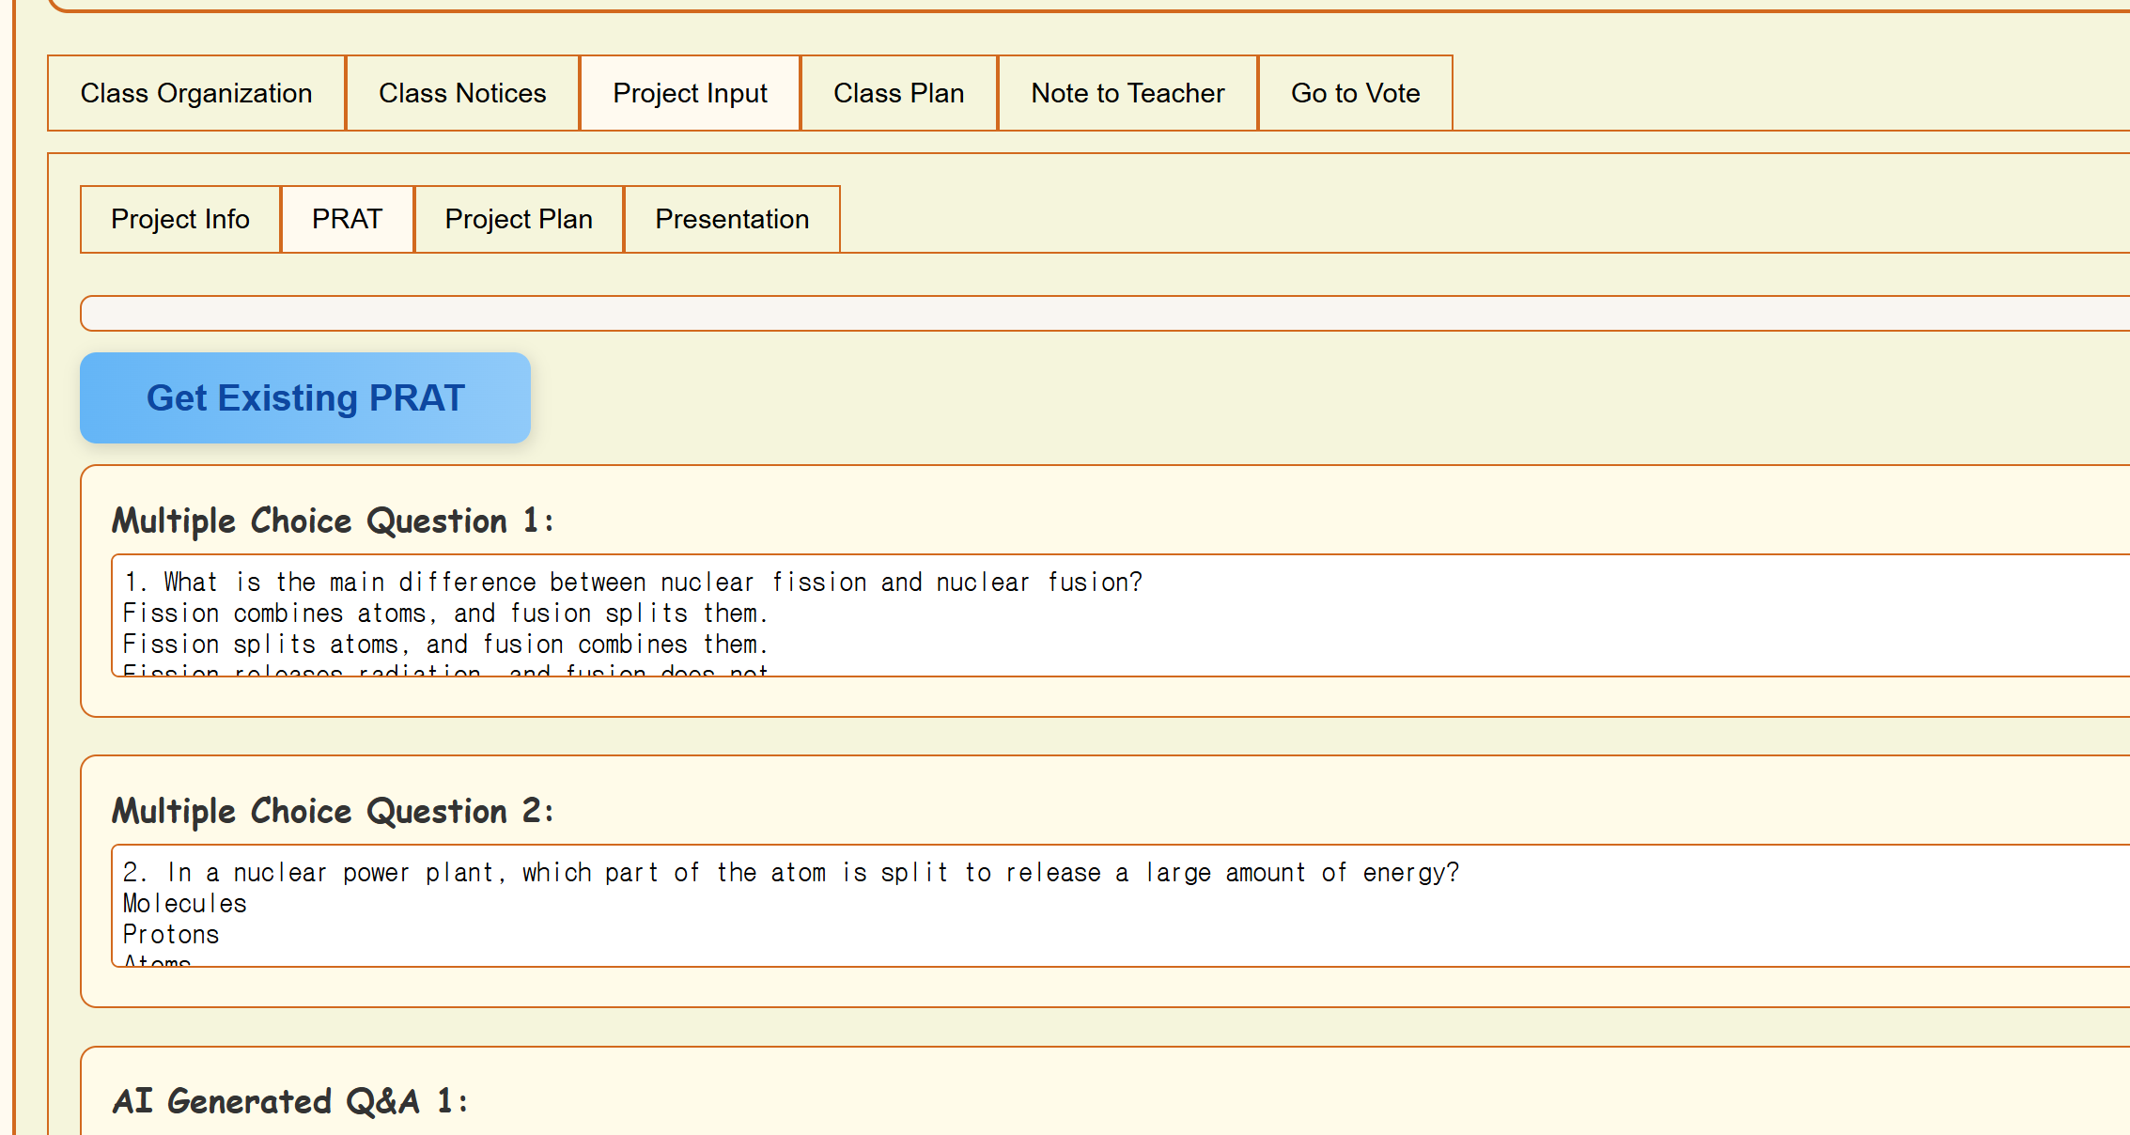
Task: Open the Class Organization tab
Action: (x=196, y=93)
